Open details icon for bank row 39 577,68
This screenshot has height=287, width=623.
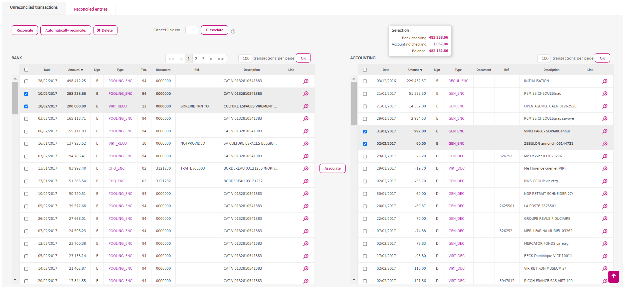[x=306, y=206]
